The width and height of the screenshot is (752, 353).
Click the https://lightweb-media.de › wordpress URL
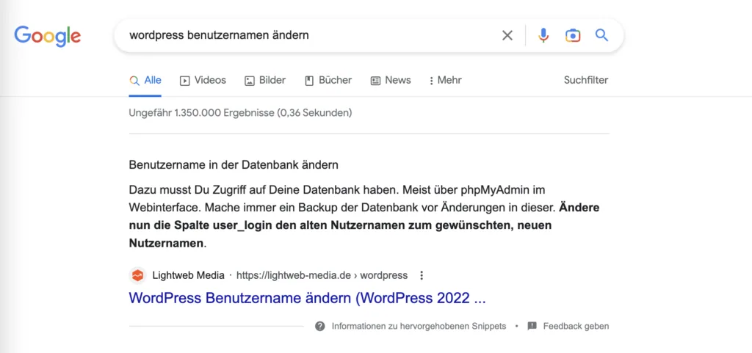coord(322,275)
